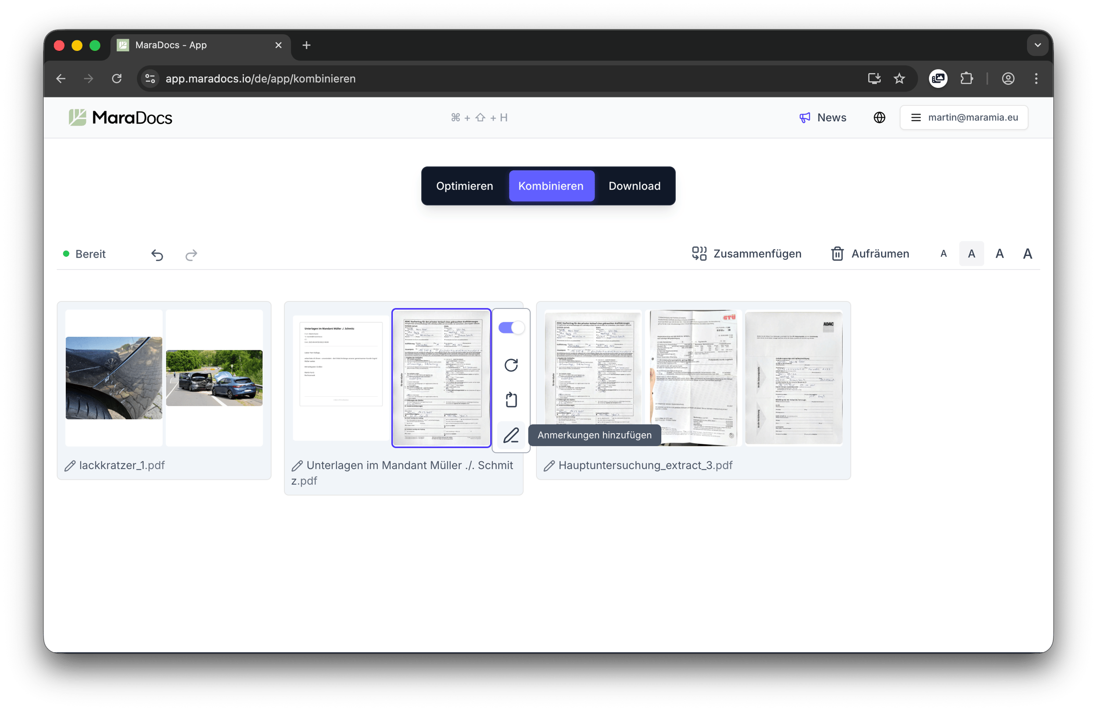The image size is (1097, 711).
Task: Click the undo arrow icon
Action: click(x=157, y=255)
